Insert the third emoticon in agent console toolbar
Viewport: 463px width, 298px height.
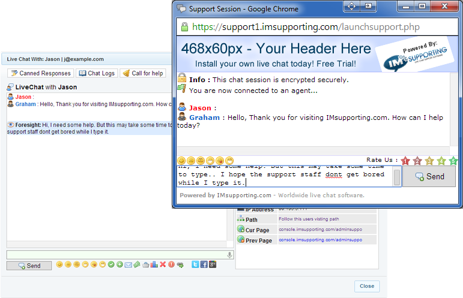pyautogui.click(x=76, y=264)
